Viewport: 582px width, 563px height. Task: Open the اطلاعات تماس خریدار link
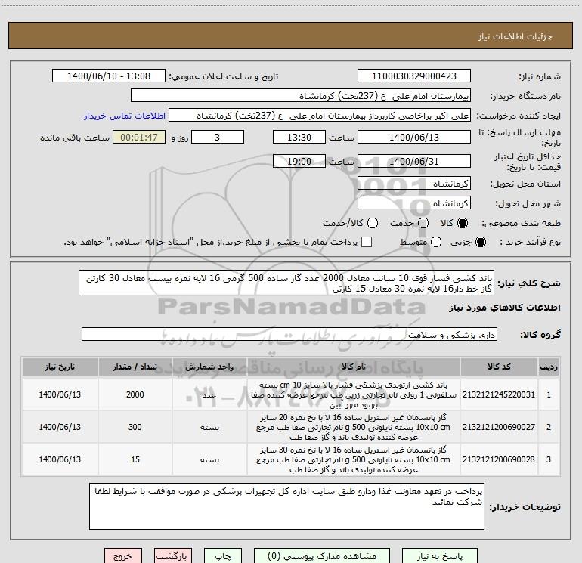tap(125, 116)
